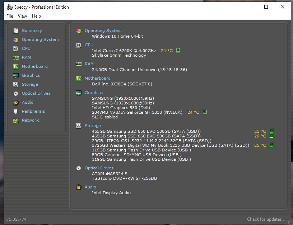Open the Help menu
Image resolution: width=293 pixels, height=225 pixels.
click(36, 16)
